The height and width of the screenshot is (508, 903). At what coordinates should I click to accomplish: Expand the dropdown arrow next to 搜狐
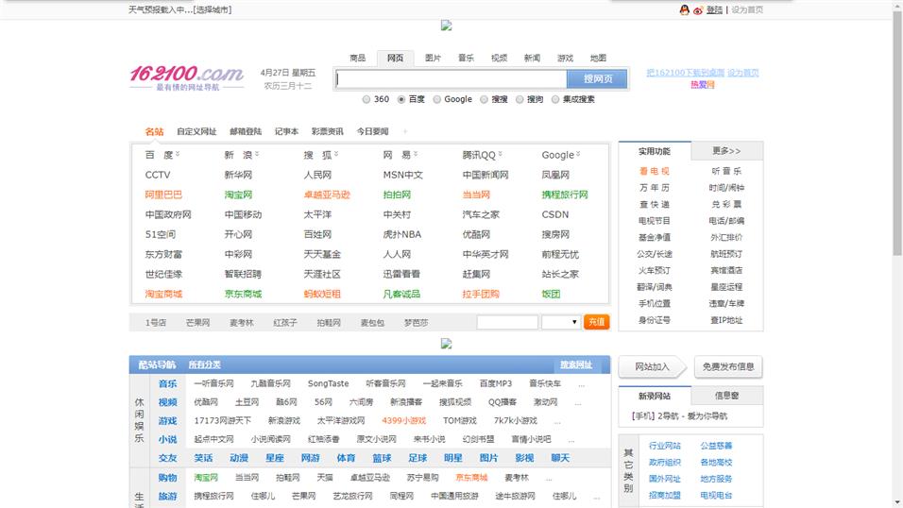click(336, 154)
